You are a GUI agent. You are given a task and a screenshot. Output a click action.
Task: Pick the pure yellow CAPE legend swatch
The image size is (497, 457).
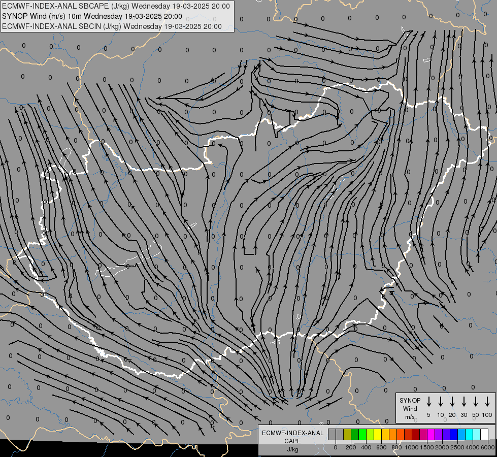[x=378, y=434]
